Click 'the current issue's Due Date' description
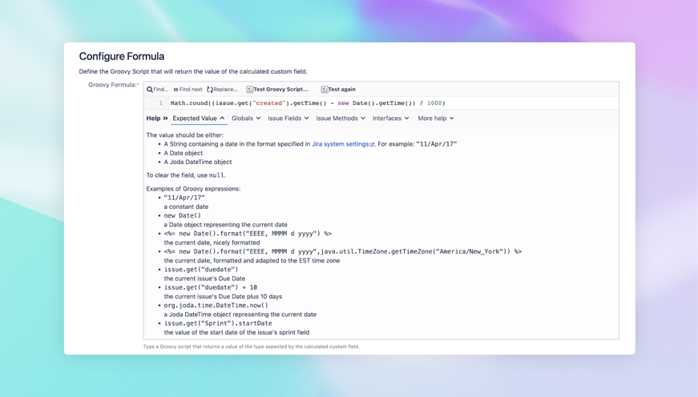Viewport: 698px width, 397px height. 204,279
